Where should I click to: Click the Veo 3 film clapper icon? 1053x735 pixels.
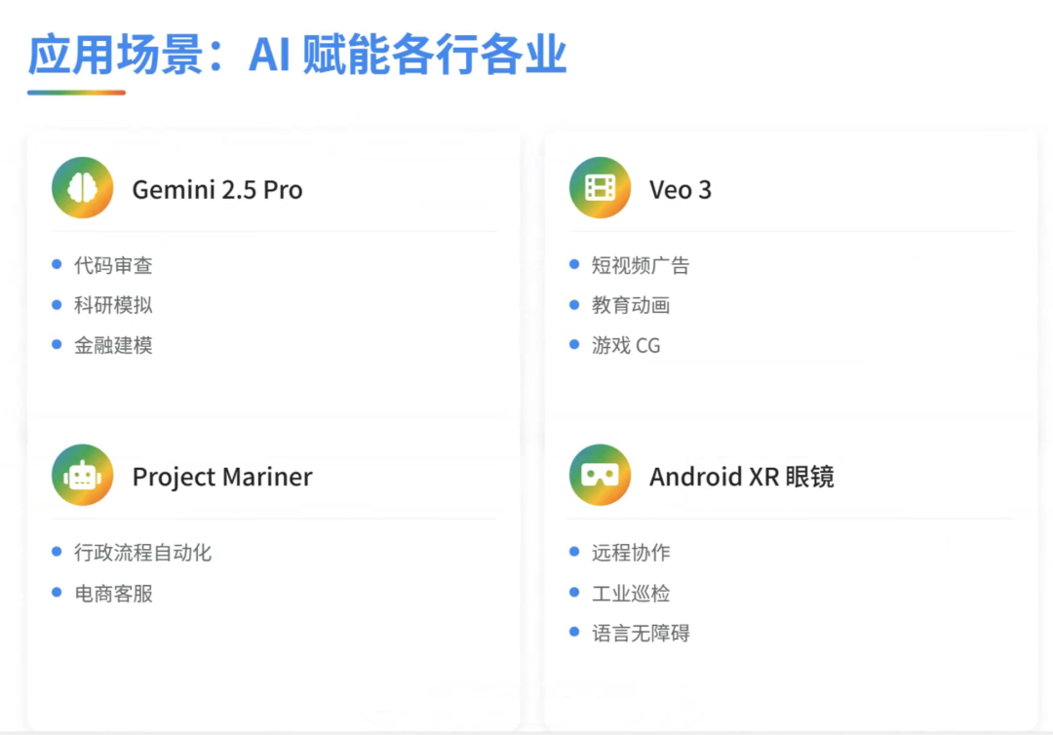600,187
